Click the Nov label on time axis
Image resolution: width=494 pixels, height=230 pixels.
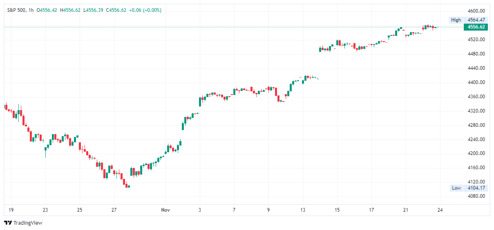[x=165, y=210]
